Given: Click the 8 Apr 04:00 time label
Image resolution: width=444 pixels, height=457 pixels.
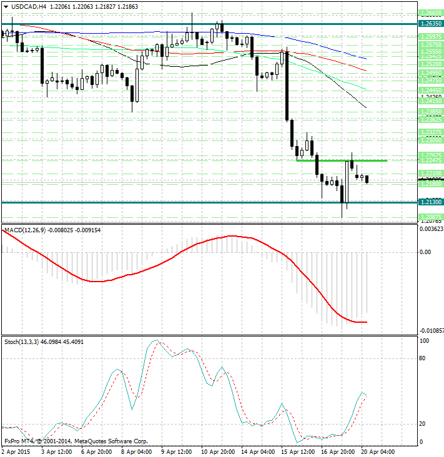Looking at the screenshot, I should [136, 452].
